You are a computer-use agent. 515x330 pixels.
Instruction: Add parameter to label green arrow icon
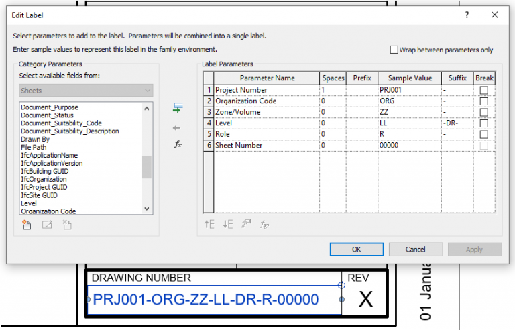(x=178, y=108)
